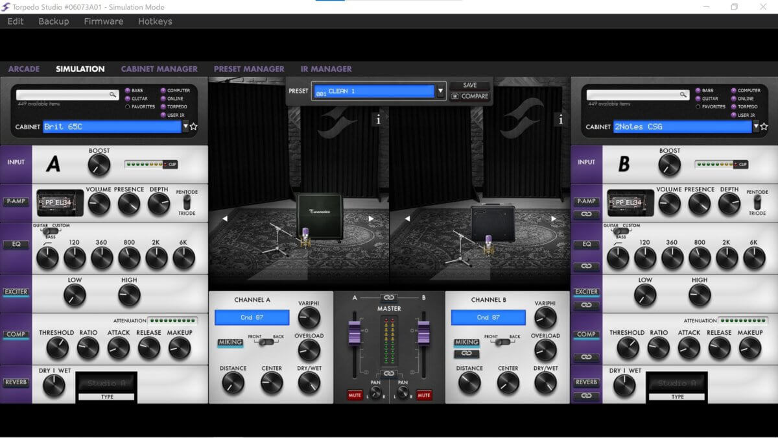
Task: Expand the 2Notes CSG cabinet dropdown arrow
Action: click(x=756, y=127)
